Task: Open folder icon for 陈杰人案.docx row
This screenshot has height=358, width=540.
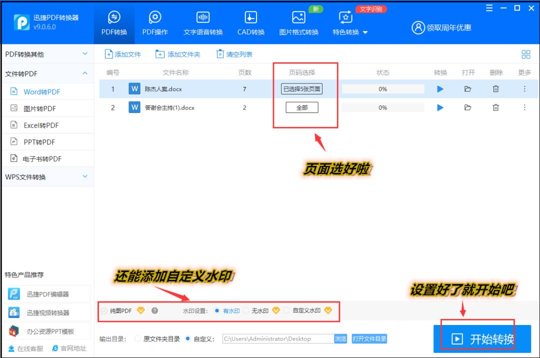Action: pos(468,88)
